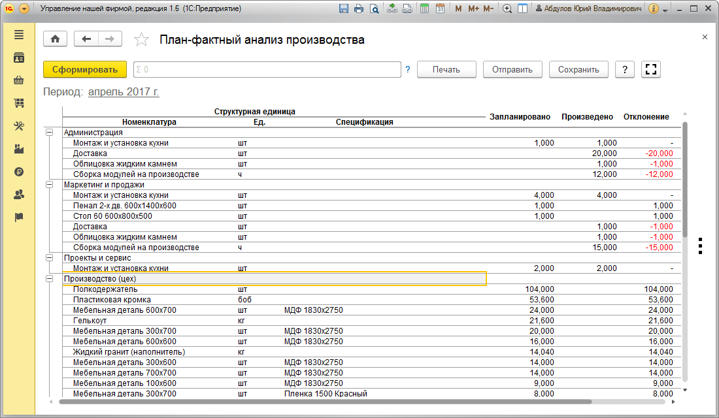Select Пенал 2-х дв. 600х1400х600 row

373,206
